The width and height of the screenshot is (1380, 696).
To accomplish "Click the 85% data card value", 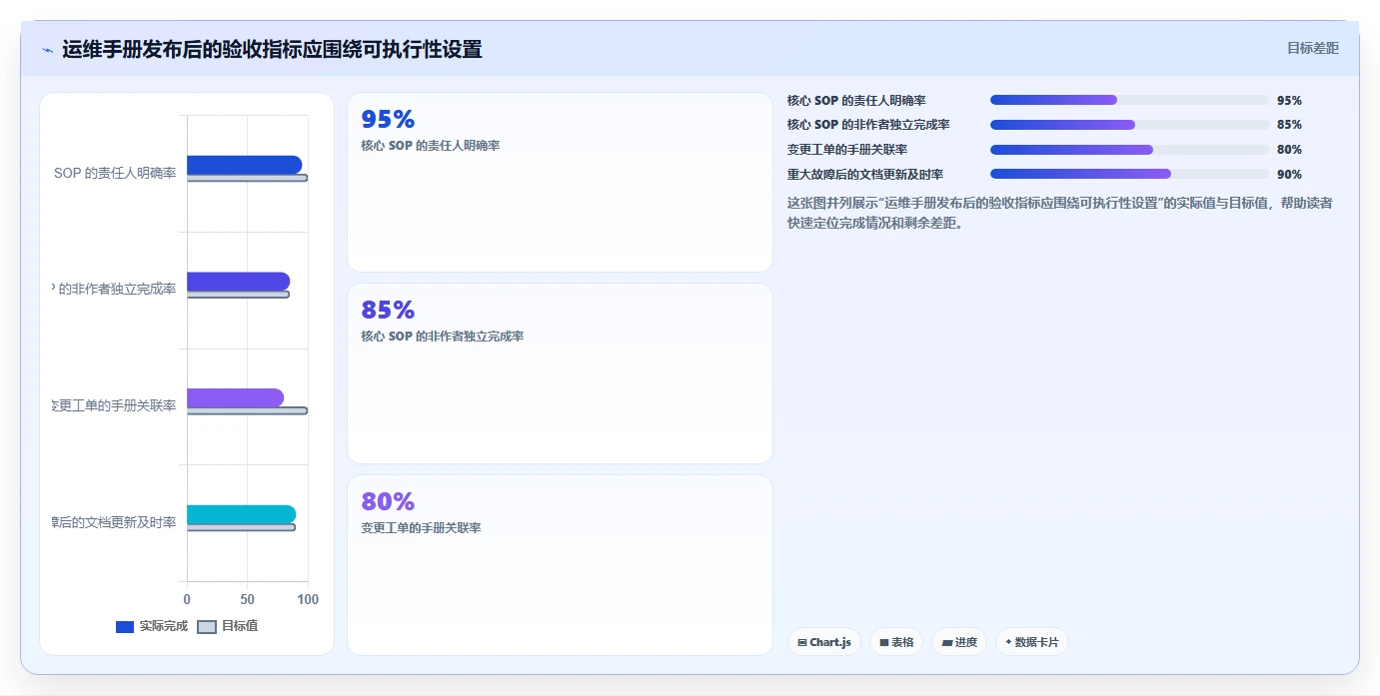I will click(x=388, y=310).
